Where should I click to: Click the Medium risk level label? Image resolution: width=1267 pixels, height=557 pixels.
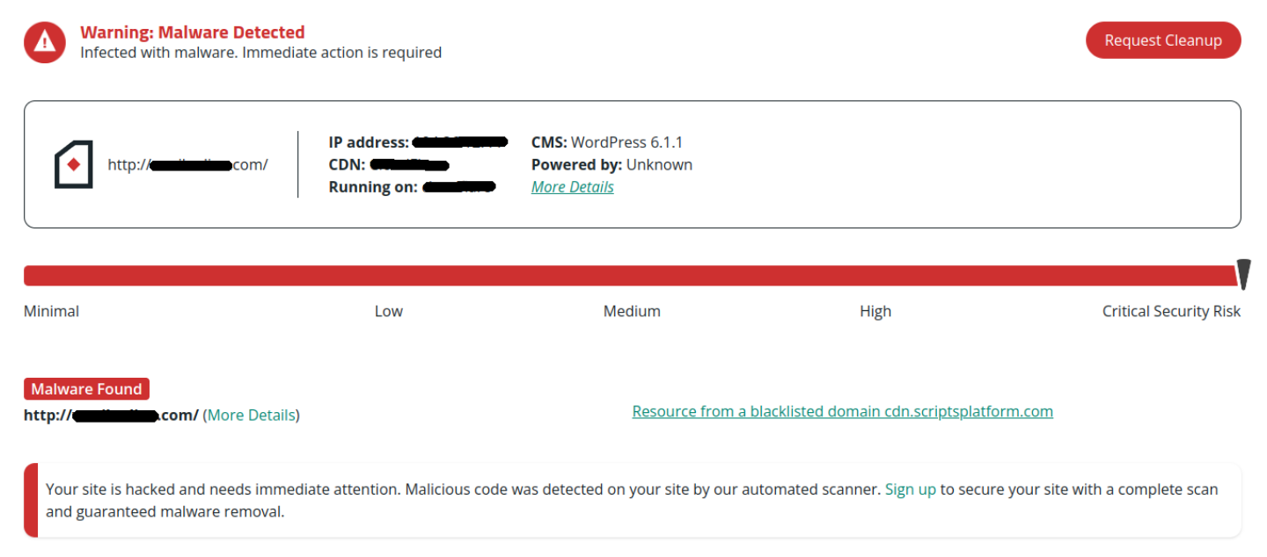coord(632,311)
